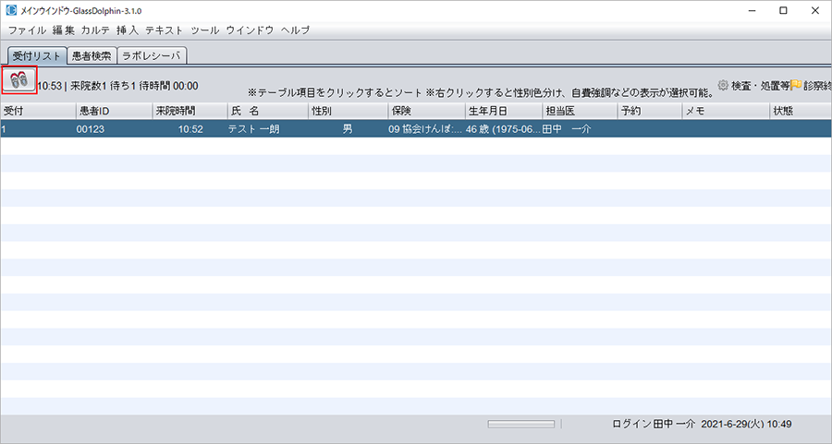832x444 pixels.
Task: Minimize the GlassDolphin window
Action: [x=752, y=10]
